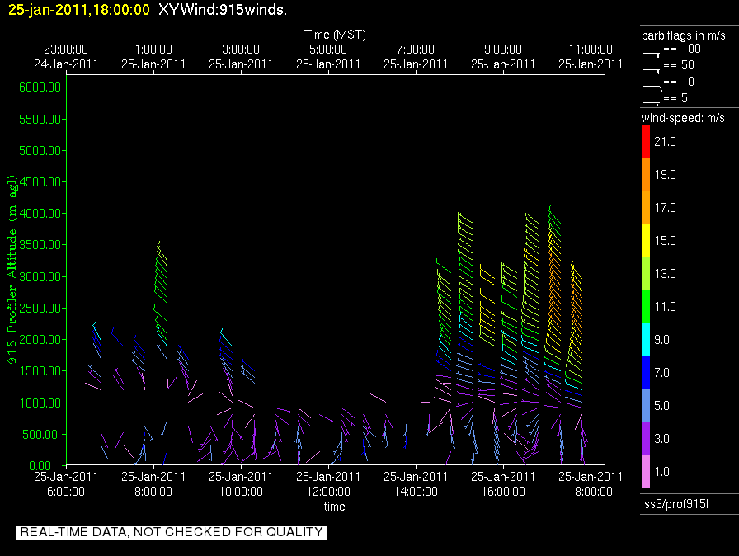Viewport: 739px width, 556px height.
Task: Pick the green 11.0 wind-speed color band
Action: (x=646, y=306)
